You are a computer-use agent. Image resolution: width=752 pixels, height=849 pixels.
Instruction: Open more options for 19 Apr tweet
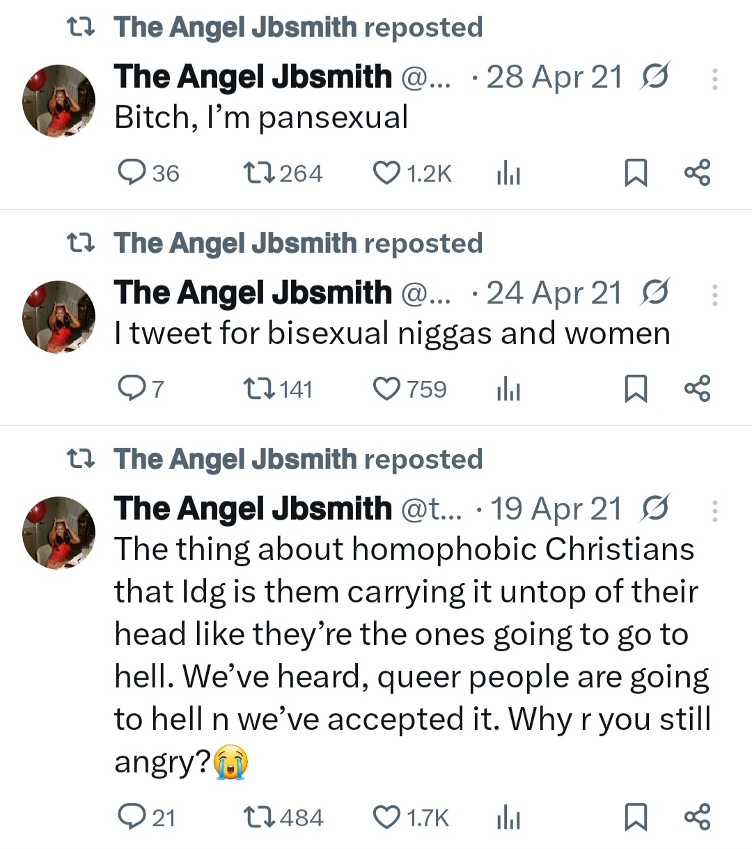coord(714,511)
